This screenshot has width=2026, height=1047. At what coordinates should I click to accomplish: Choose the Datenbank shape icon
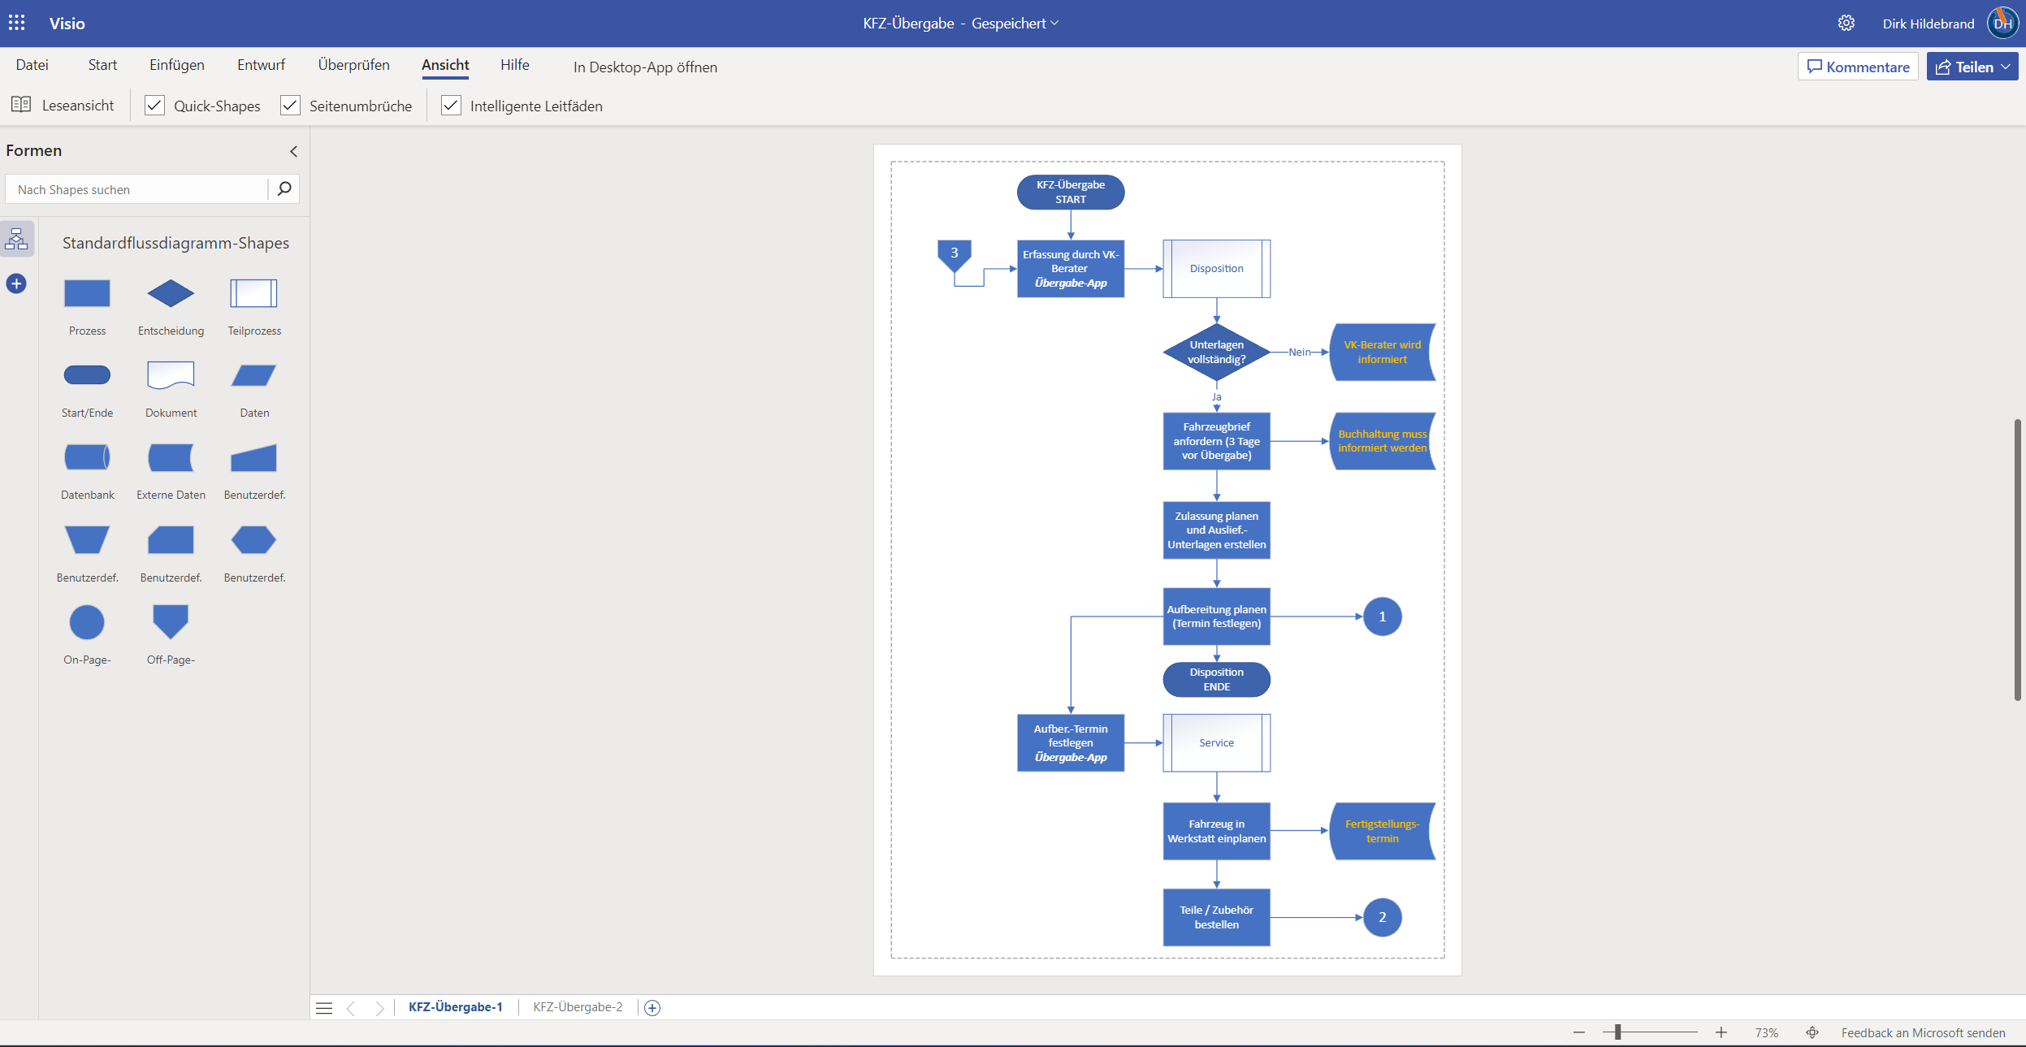pos(87,457)
